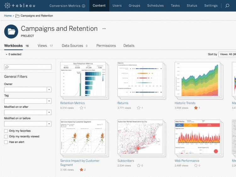Favorite the Retention Metrics workbook star

pos(81,108)
